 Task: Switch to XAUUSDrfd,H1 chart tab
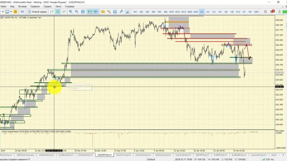pos(258,155)
